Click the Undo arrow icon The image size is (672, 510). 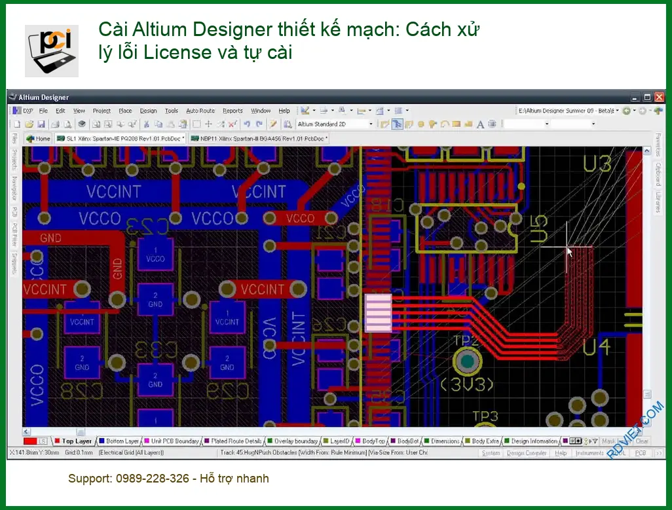(x=247, y=124)
